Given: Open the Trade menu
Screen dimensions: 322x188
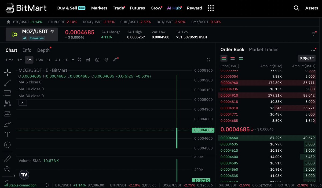Looking at the screenshot, I should [118, 8].
